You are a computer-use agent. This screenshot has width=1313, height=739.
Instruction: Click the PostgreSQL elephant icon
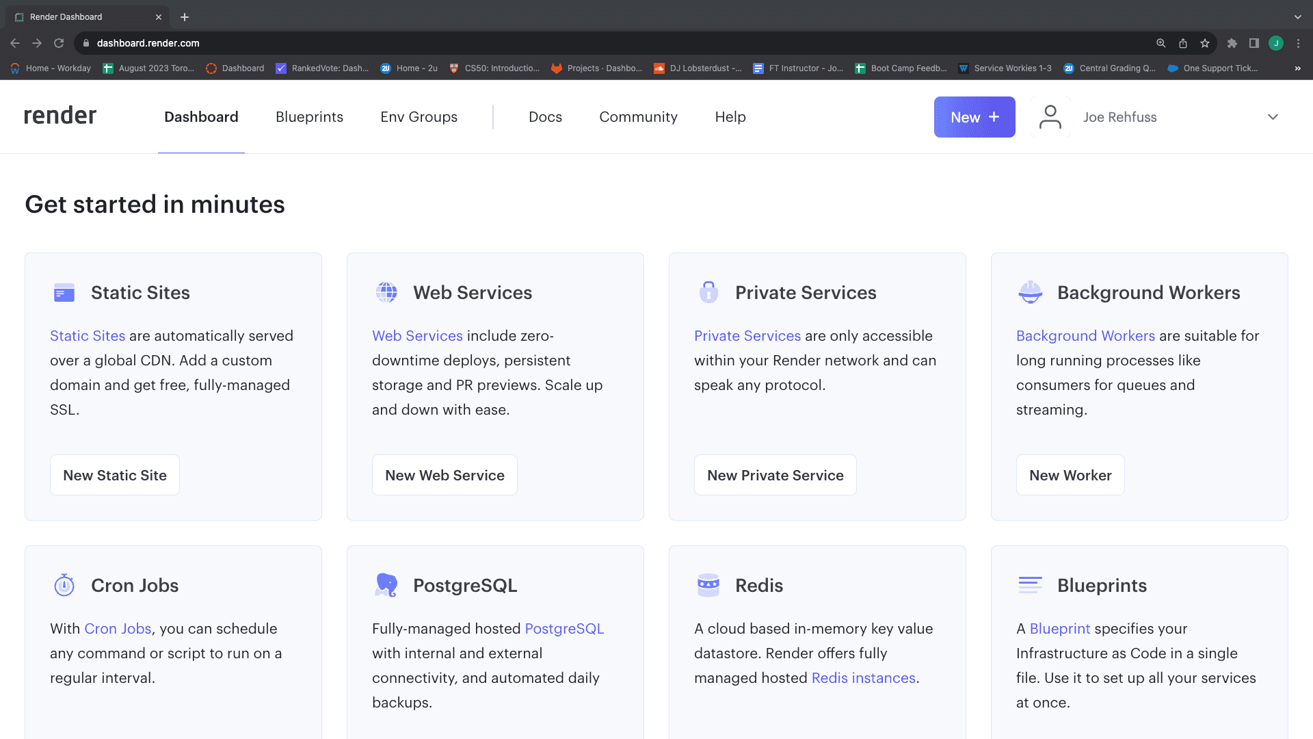(x=386, y=585)
